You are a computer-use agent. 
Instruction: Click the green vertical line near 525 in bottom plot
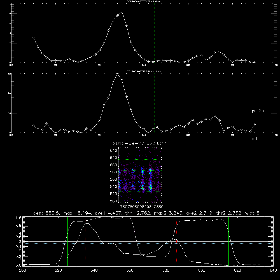coord(68,241)
